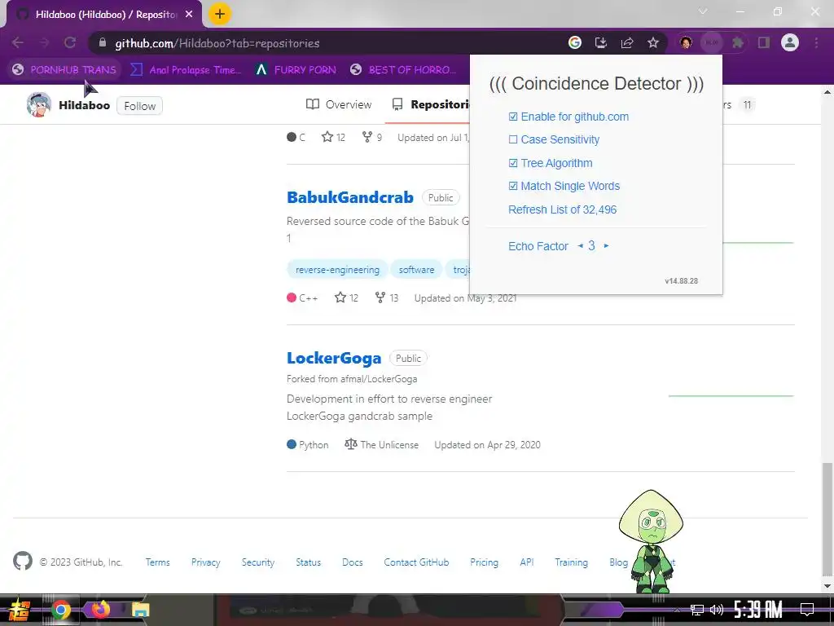Toggle the Tree Algorithm checkbox
This screenshot has width=834, height=626.
(x=513, y=163)
